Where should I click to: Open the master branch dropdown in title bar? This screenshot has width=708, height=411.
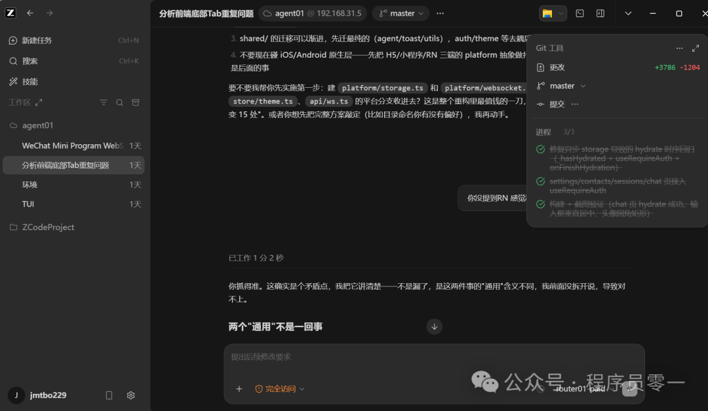tap(401, 14)
